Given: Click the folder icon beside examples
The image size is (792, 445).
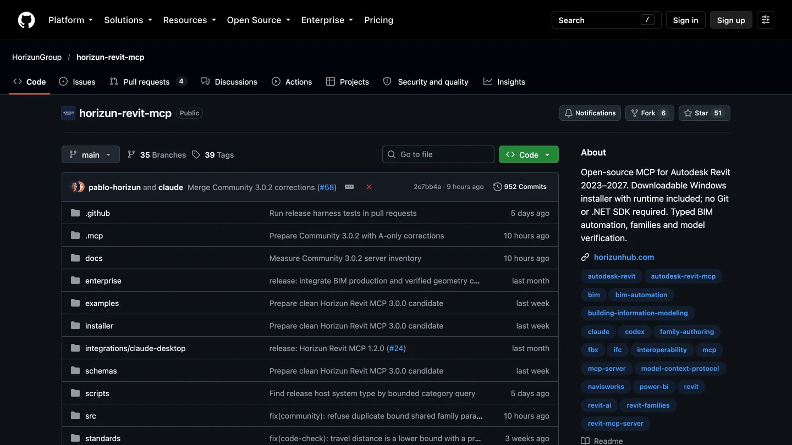Looking at the screenshot, I should (75, 303).
